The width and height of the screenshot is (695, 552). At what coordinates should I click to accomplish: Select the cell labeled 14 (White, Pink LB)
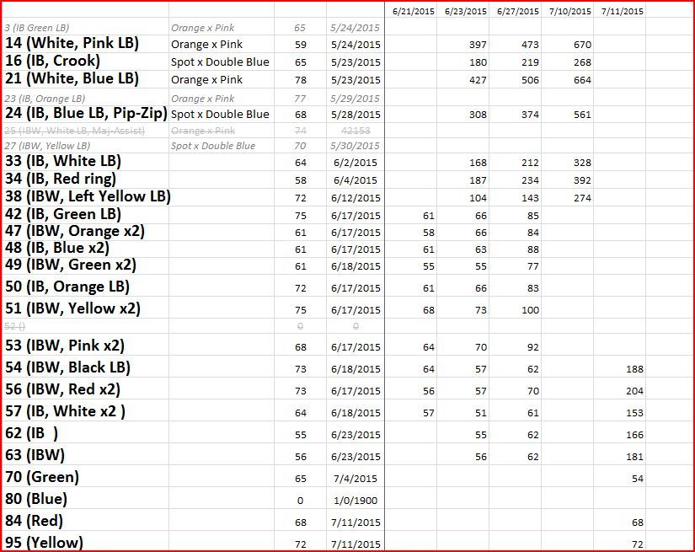tap(72, 44)
